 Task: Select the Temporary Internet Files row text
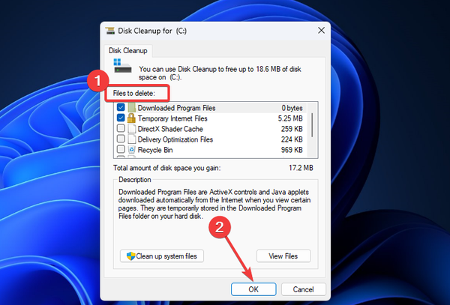coord(172,118)
